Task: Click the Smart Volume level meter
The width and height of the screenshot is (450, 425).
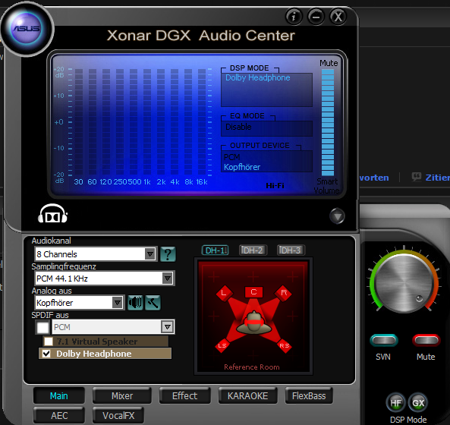Action: [x=328, y=122]
